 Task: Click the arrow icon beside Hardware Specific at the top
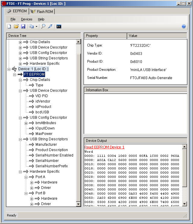26,64
